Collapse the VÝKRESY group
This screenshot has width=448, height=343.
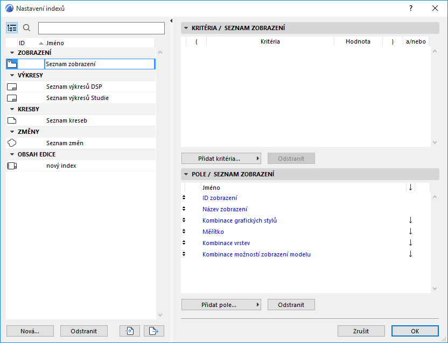coord(12,75)
